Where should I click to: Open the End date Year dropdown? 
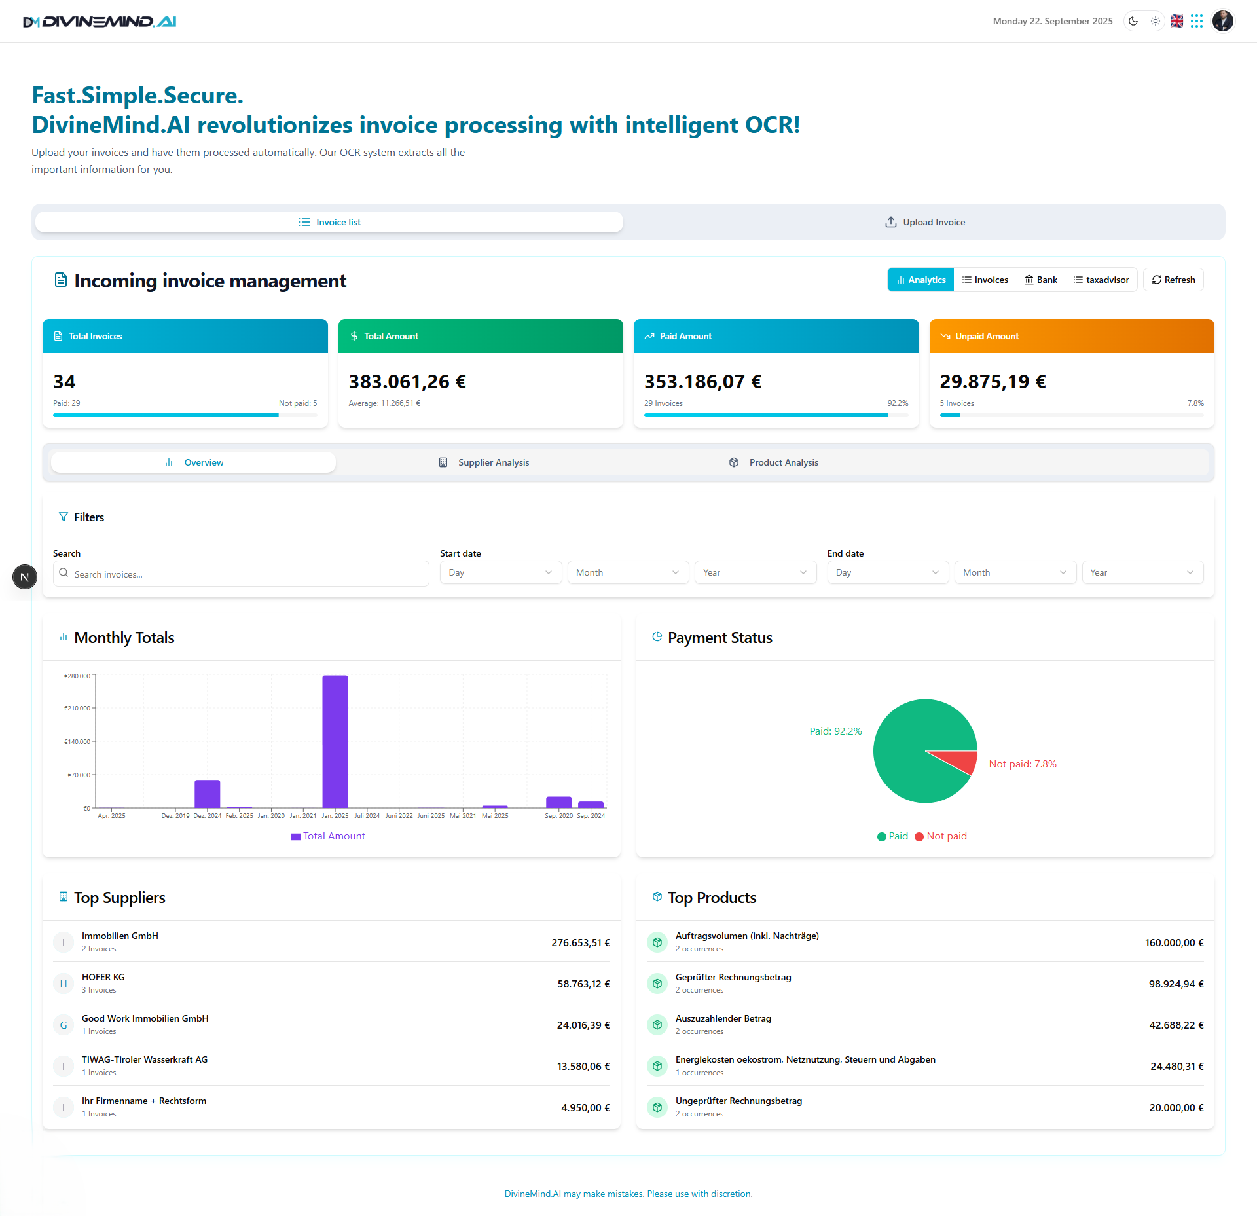(x=1142, y=572)
